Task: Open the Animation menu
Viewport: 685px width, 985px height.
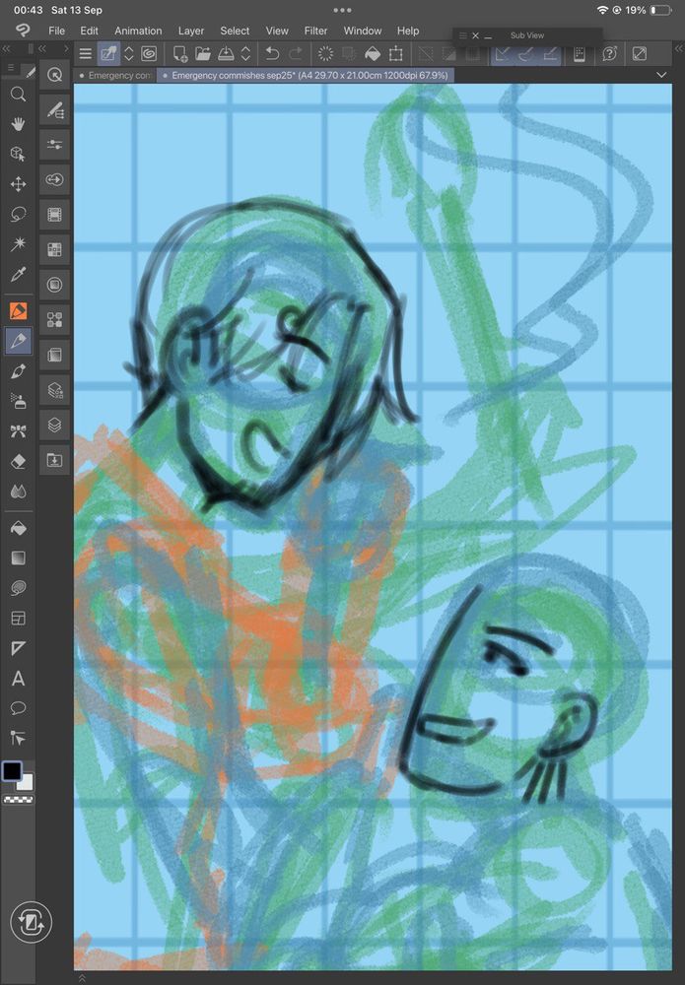Action: (138, 31)
